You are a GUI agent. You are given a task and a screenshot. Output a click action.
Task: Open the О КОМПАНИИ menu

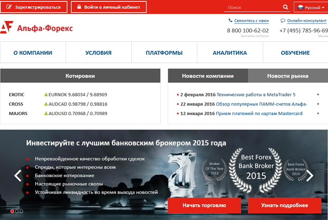[33, 52]
